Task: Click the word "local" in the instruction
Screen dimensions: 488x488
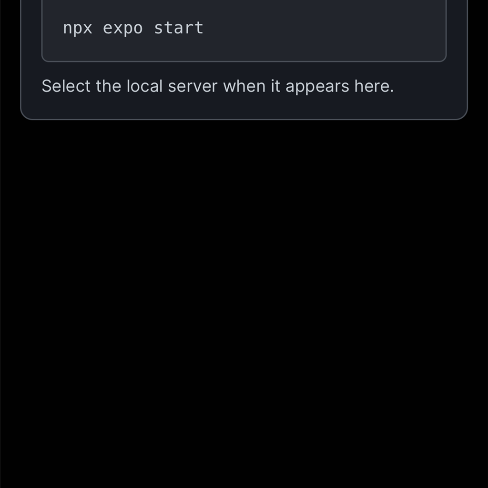Action: click(x=144, y=86)
